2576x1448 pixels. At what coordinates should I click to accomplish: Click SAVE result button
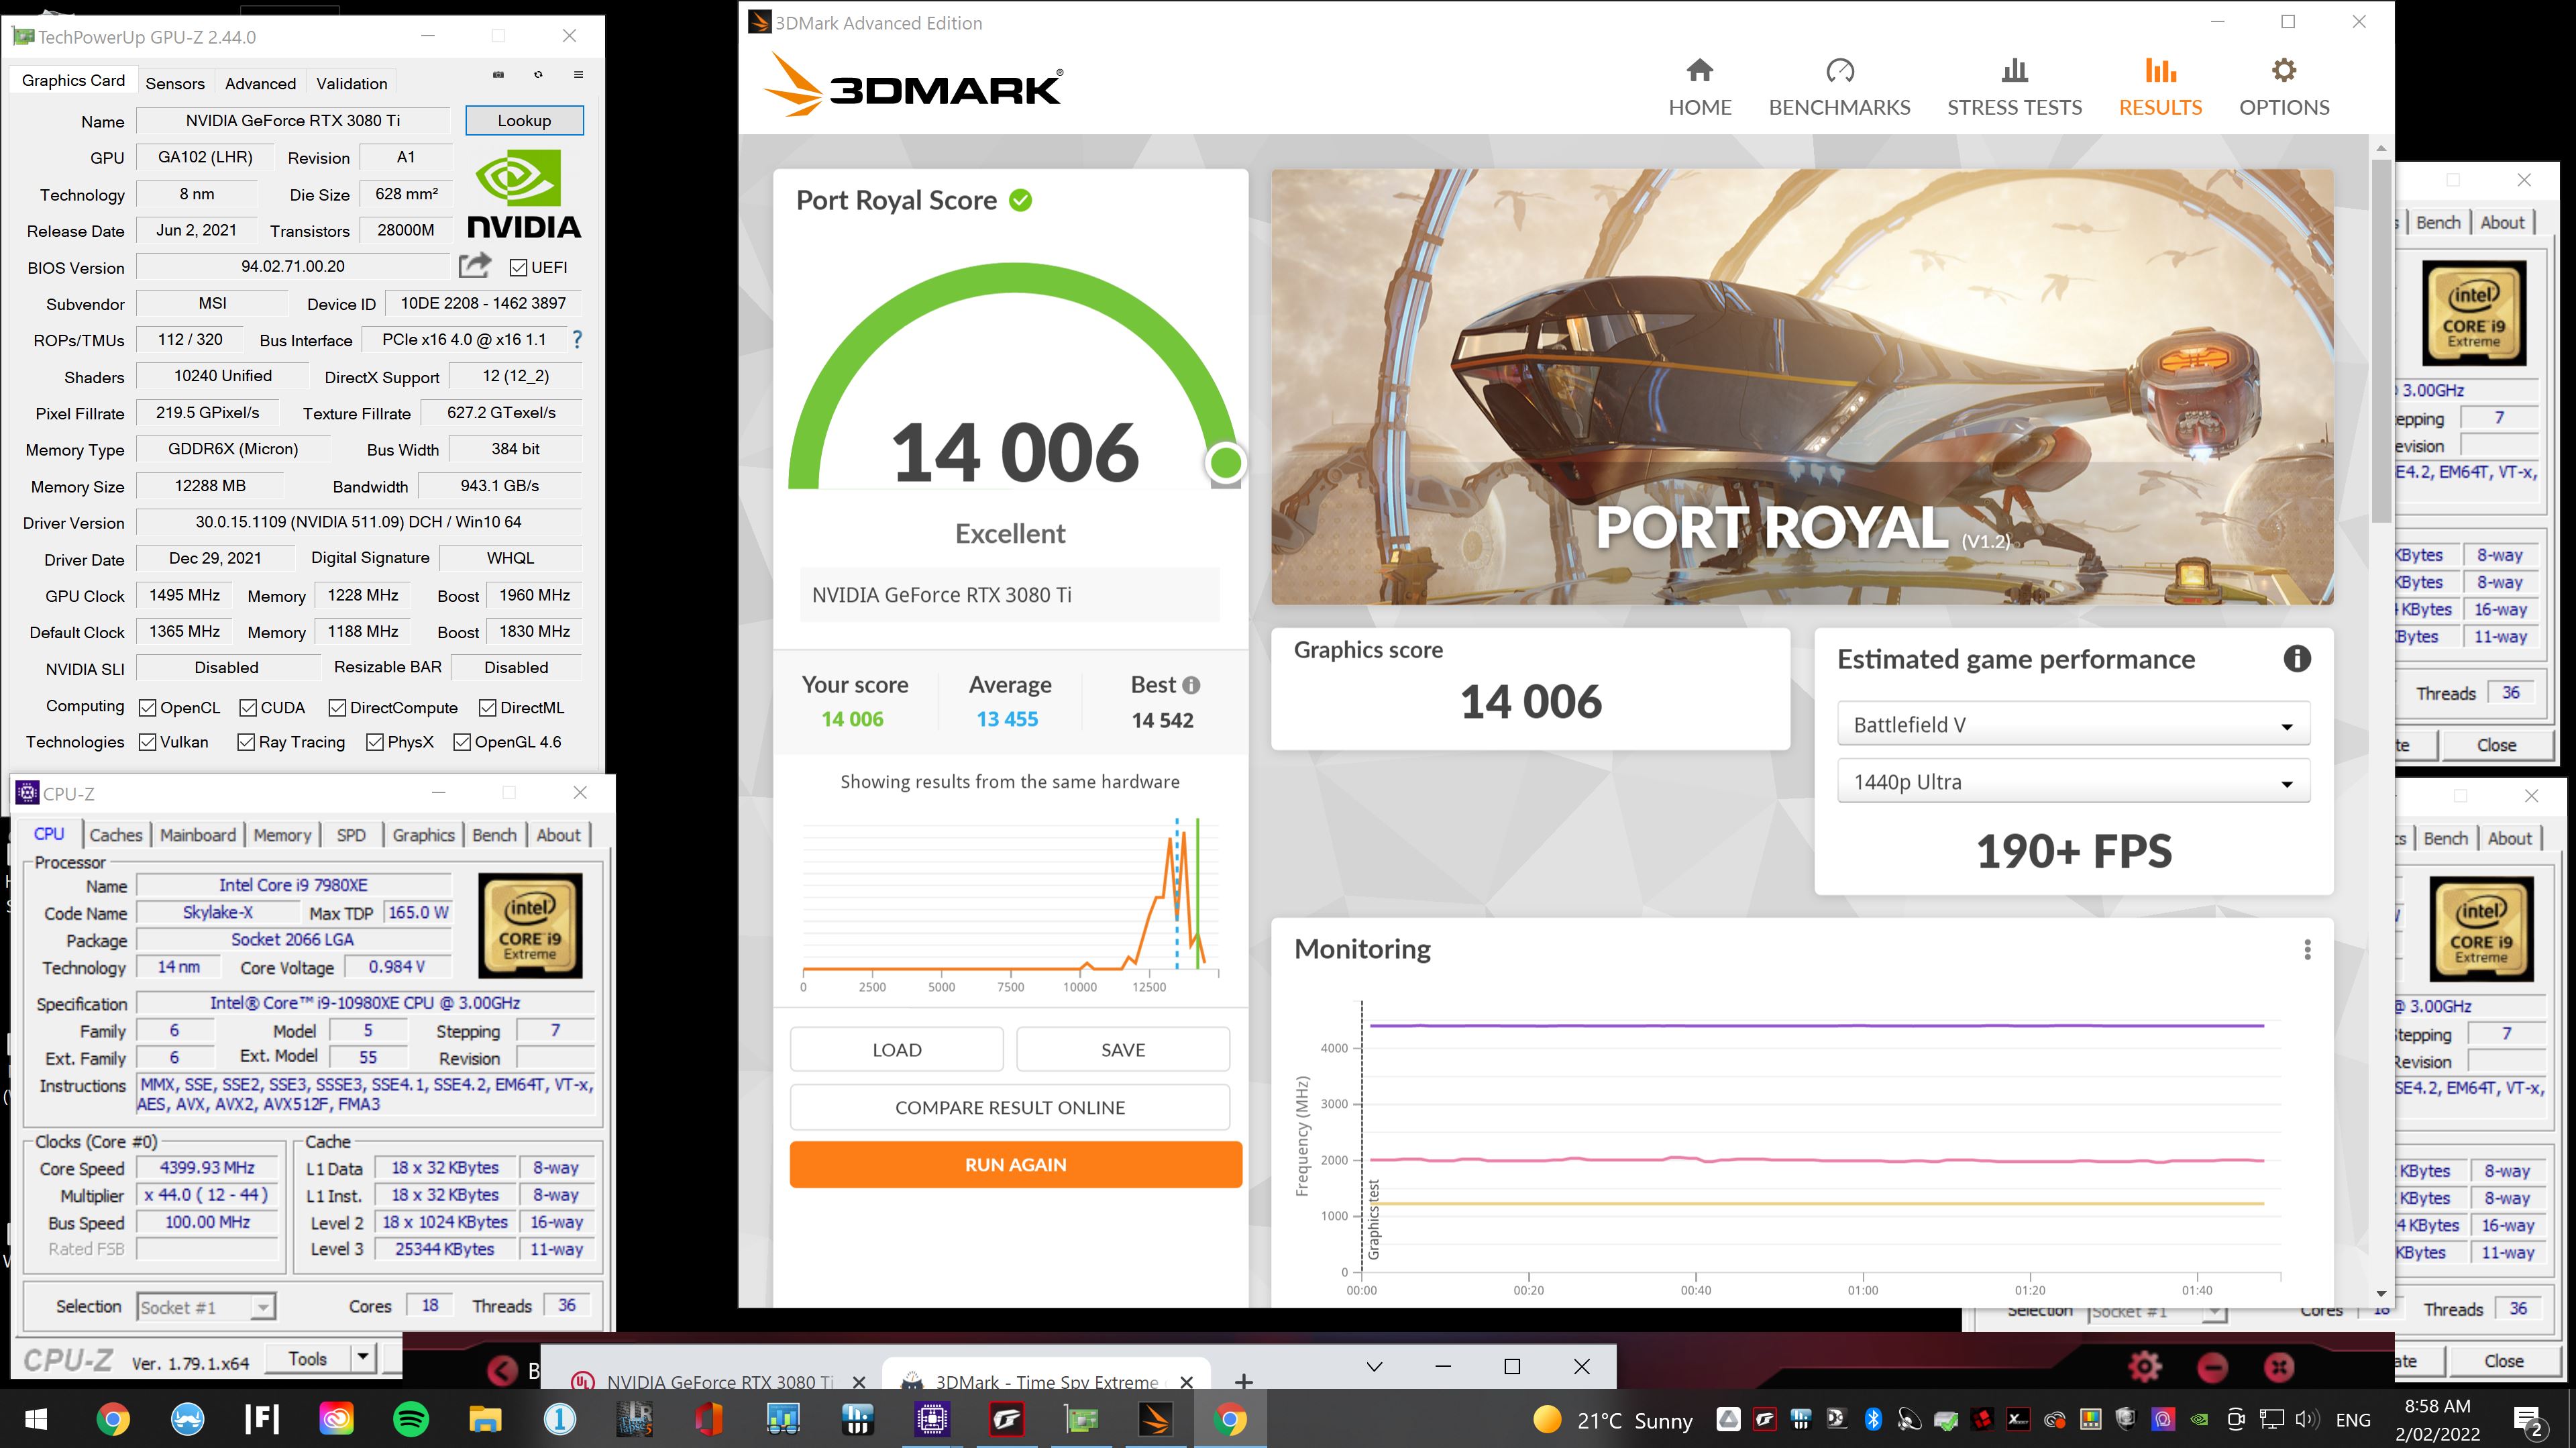1123,1050
